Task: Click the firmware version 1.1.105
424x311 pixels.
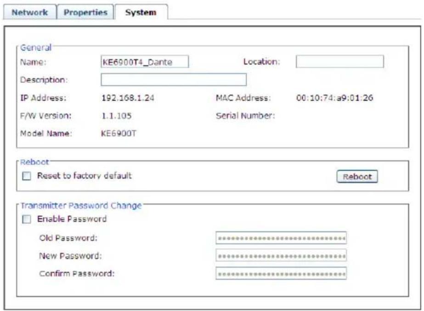Action: click(116, 115)
